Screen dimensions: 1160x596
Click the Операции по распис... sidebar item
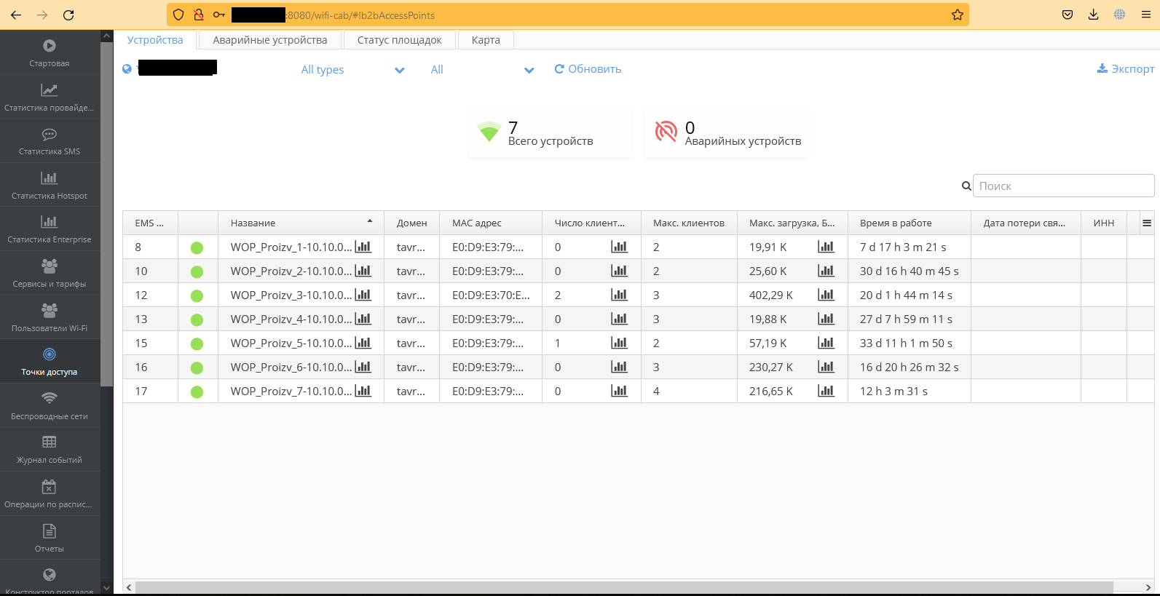pos(50,494)
